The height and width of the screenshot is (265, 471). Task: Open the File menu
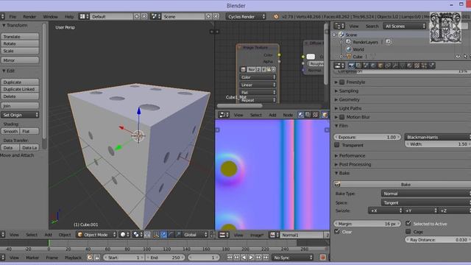13,16
